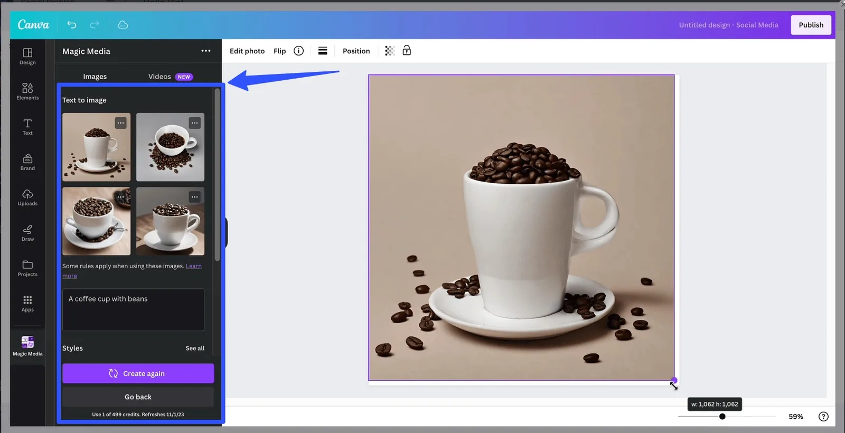Open the Apps panel

coord(27,303)
